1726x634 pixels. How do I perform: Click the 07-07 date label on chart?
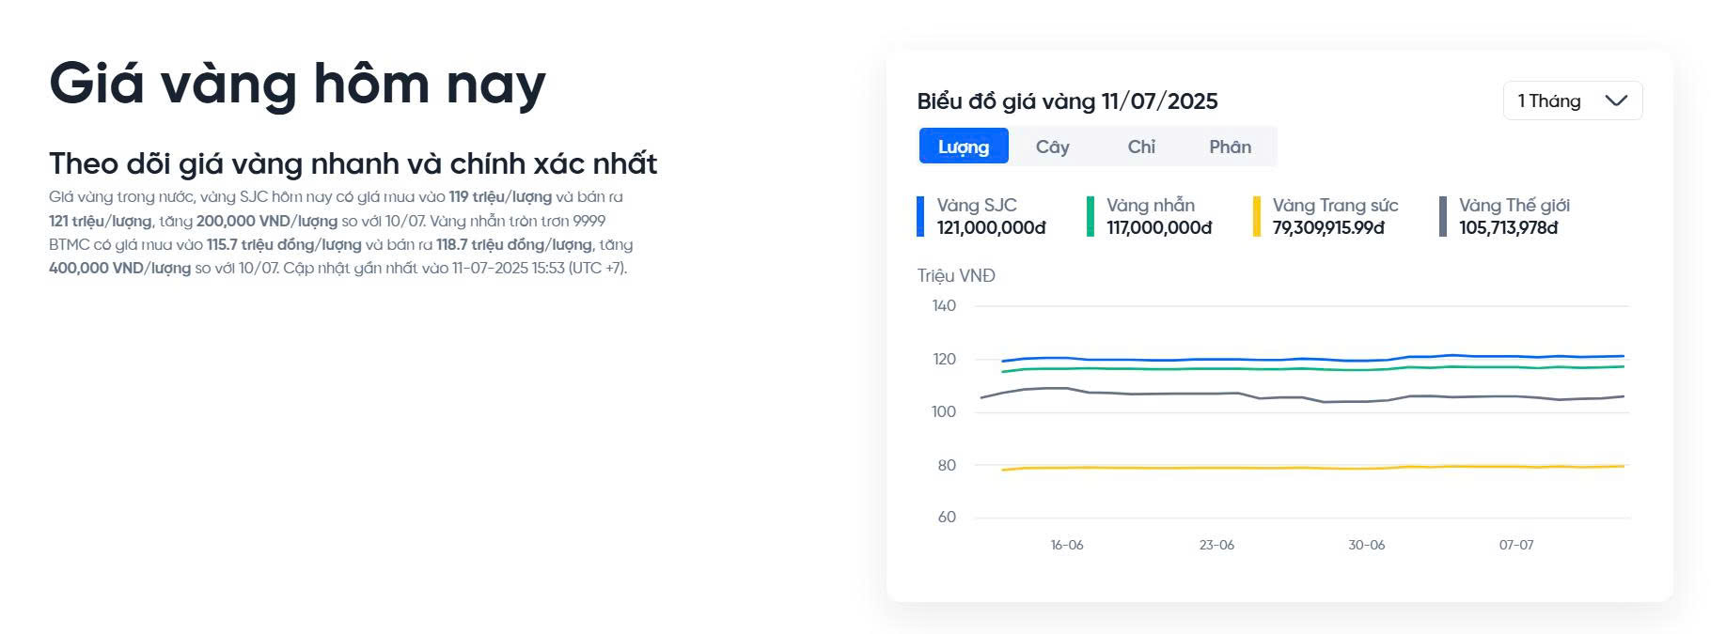(1515, 545)
